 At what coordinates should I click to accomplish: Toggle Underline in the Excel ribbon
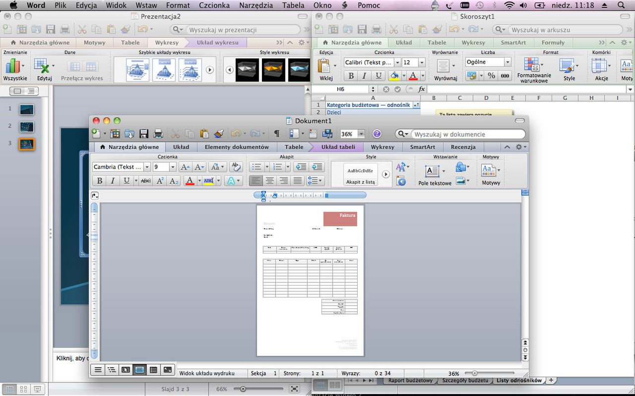point(379,76)
